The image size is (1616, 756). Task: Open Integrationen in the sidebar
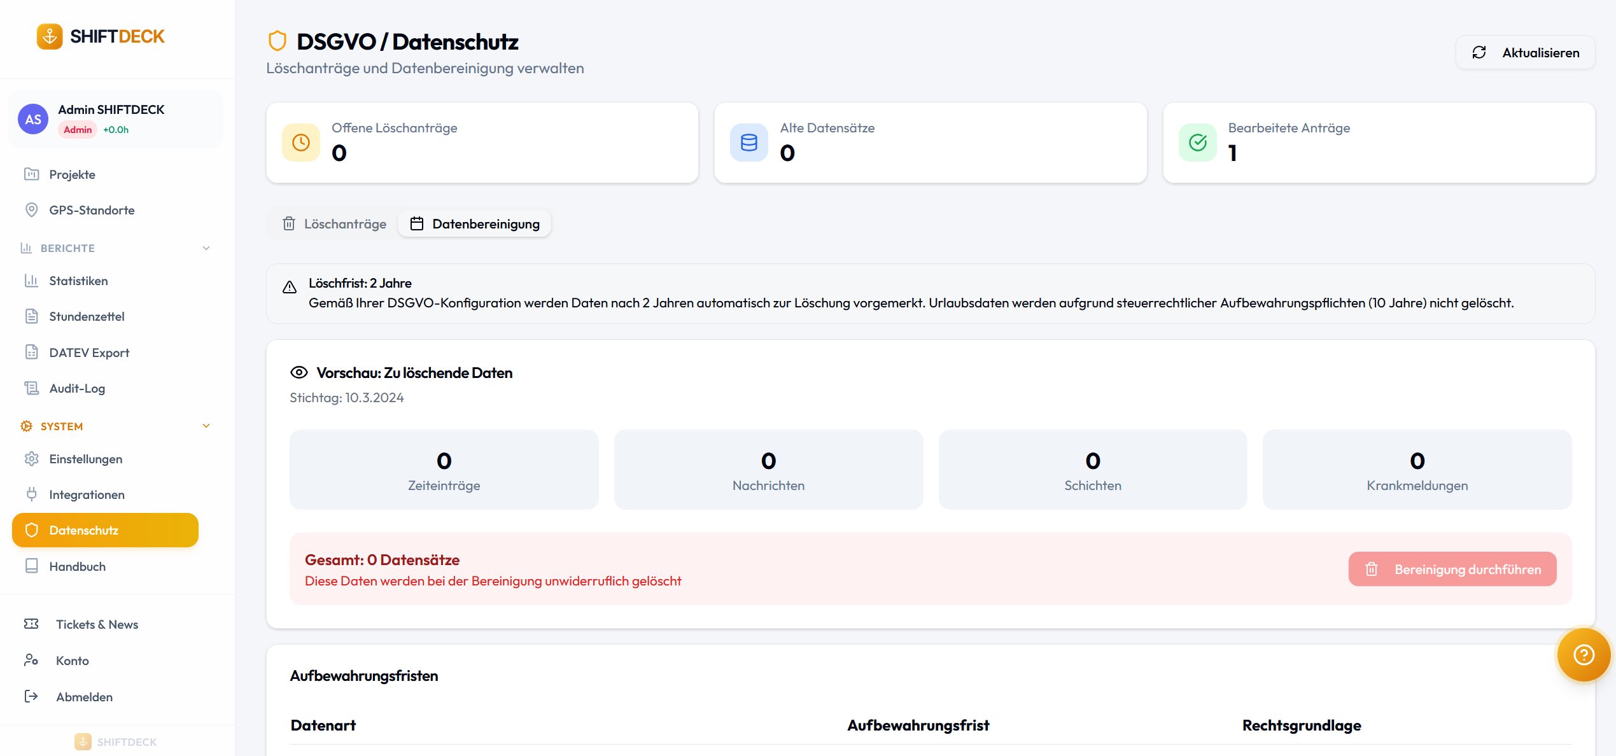coord(87,494)
